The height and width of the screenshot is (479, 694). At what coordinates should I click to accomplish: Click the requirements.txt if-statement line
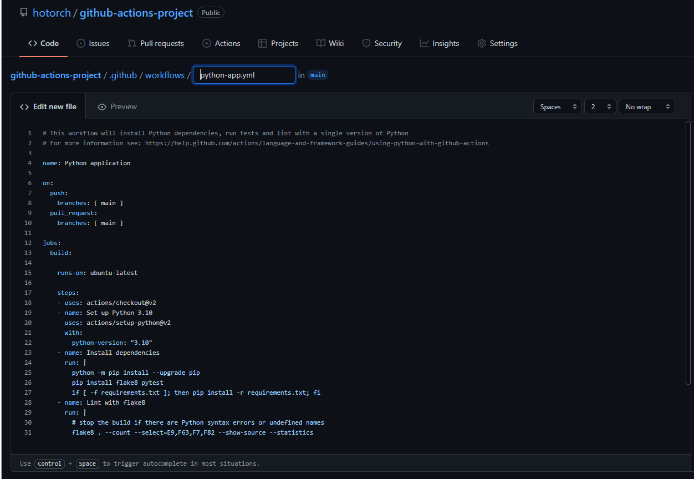pos(196,393)
